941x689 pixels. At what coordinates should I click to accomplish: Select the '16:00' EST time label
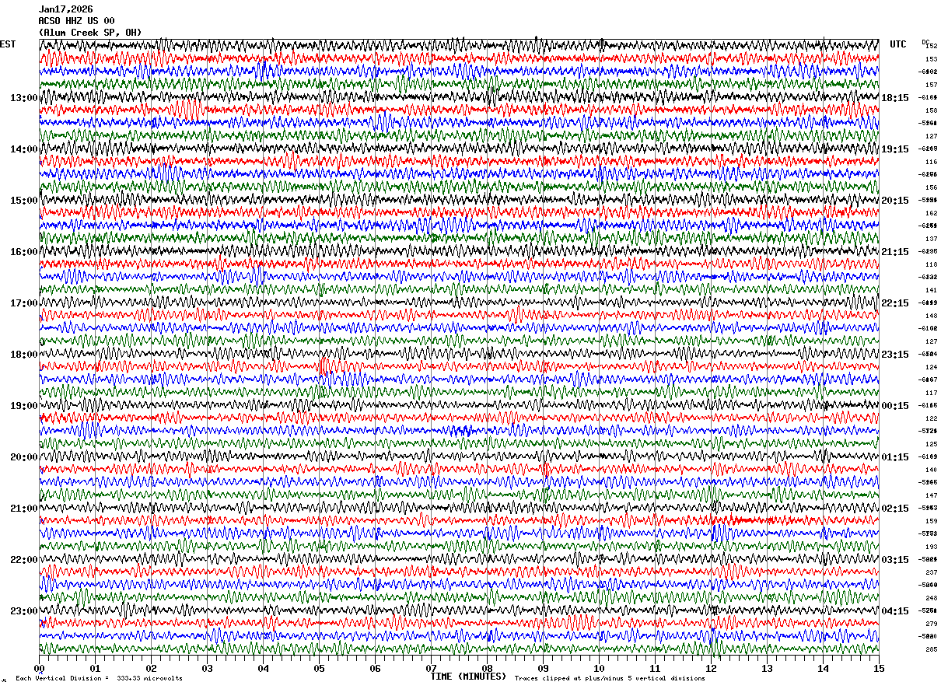(23, 252)
